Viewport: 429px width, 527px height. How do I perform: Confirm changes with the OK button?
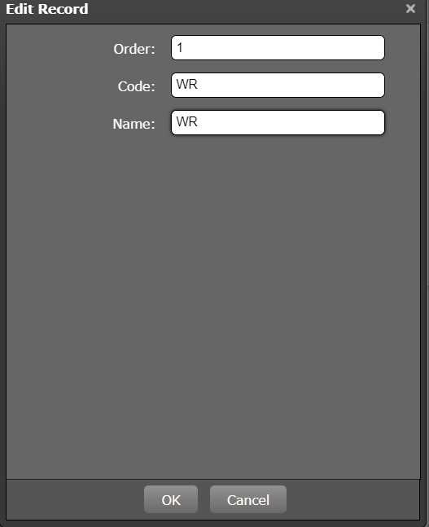coord(171,499)
